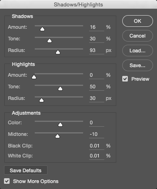Screen dimensions: 157x189
Task: Click the Highlights Tone slider handle
Action: (60, 88)
